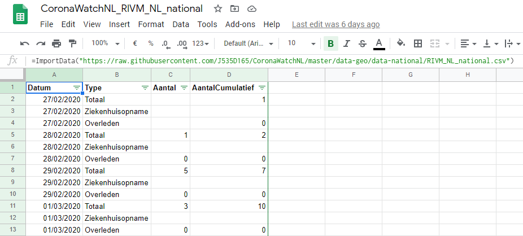Open vertical align dropdown
The image size is (523, 236).
tap(491, 43)
